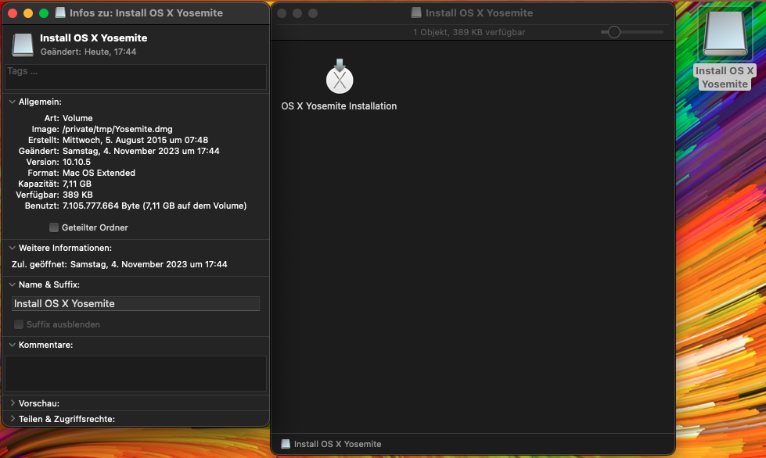Collapse the Name & Suffix section

click(x=13, y=284)
